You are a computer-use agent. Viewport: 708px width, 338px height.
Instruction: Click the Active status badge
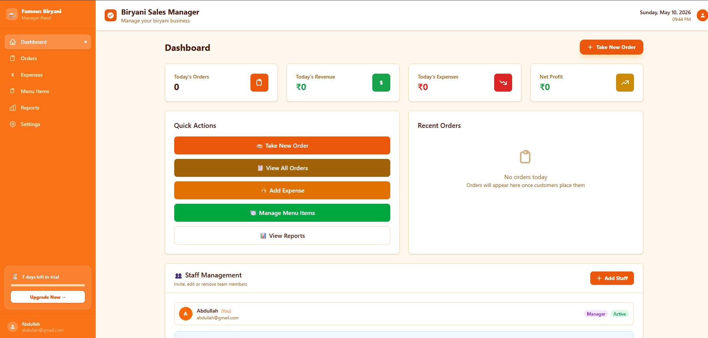[619, 314]
